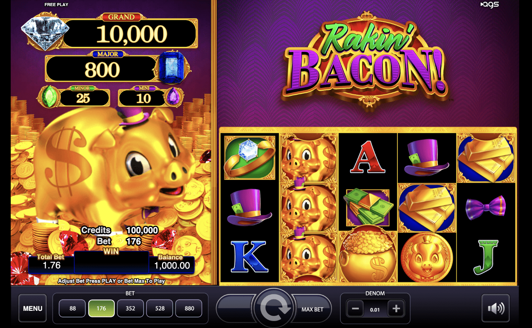
Task: Click the red letter A symbol
Action: click(368, 157)
